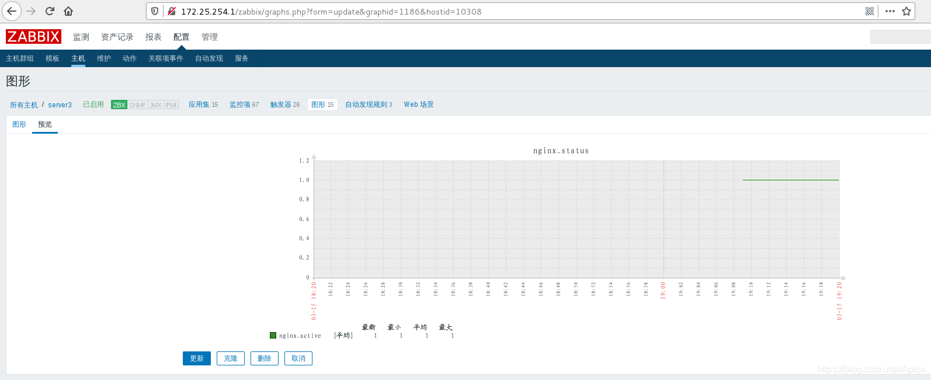
Task: Open the QR code icon in address bar
Action: (870, 11)
